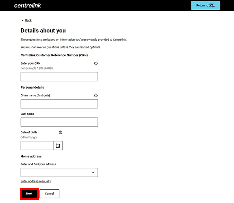Open the 'Enter and find your address' combo box
This screenshot has height=203, width=234.
coord(56,173)
